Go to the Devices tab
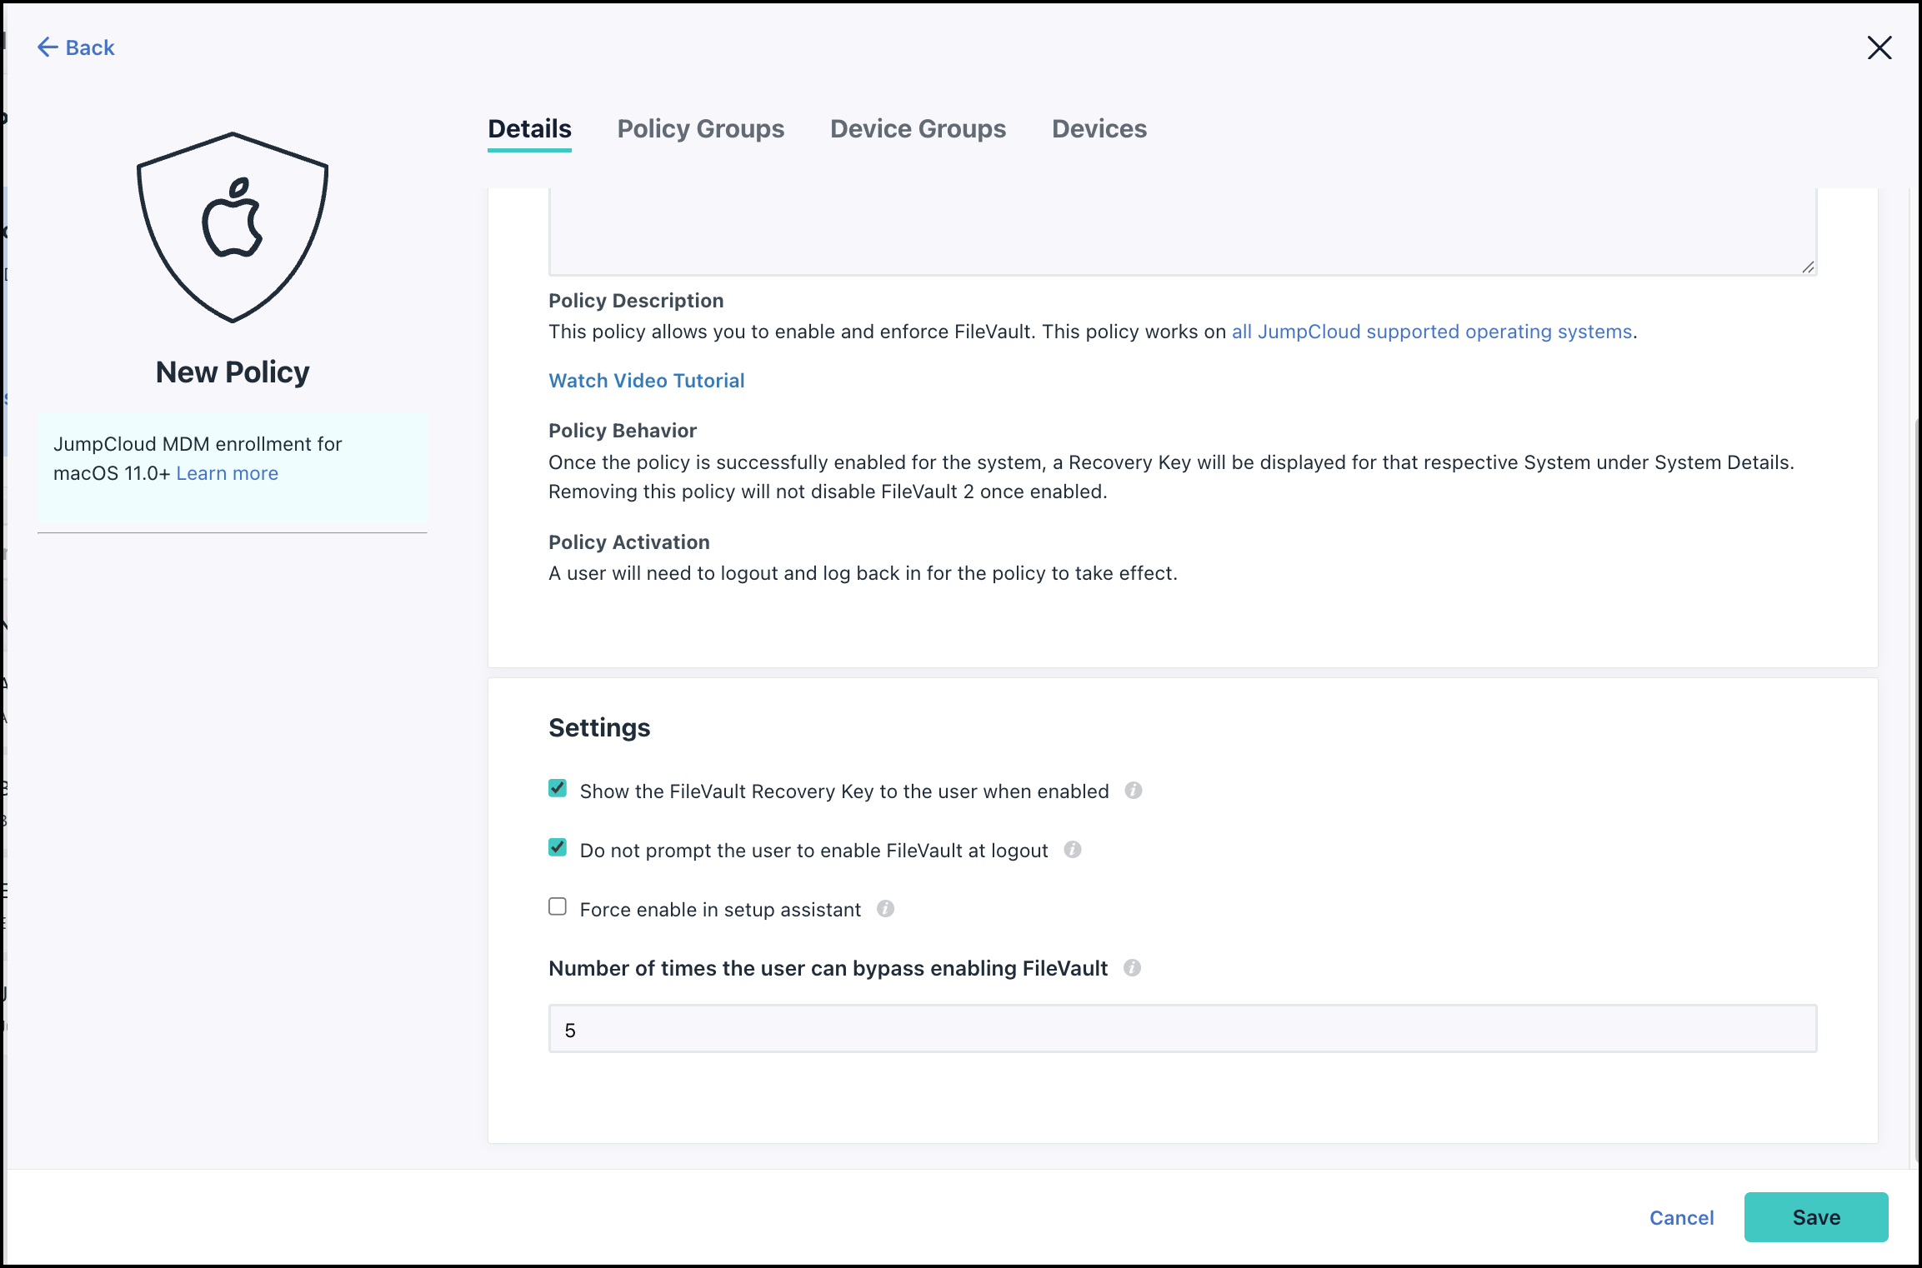 click(x=1099, y=129)
